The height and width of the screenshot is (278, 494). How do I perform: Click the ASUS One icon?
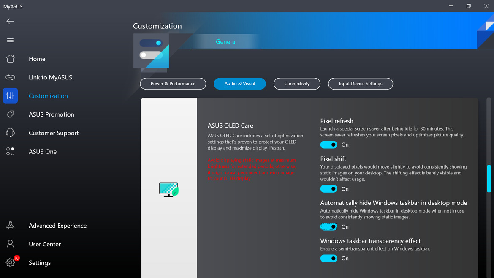10,151
